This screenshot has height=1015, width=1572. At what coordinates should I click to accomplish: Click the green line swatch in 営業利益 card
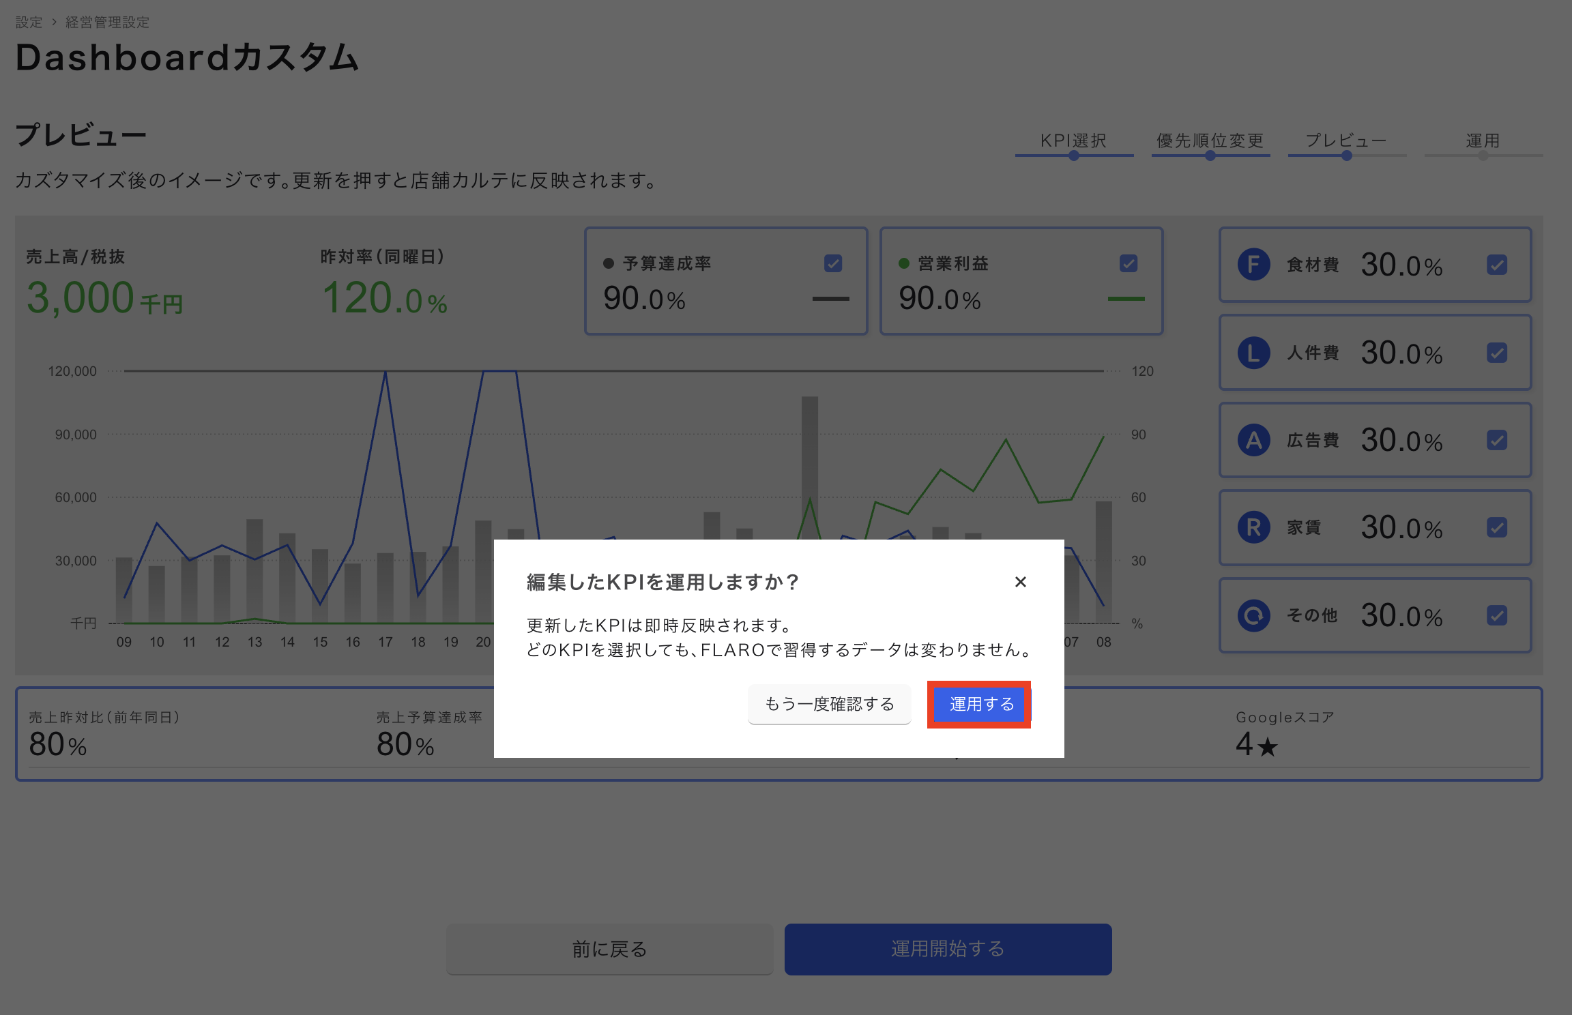pyautogui.click(x=1126, y=299)
